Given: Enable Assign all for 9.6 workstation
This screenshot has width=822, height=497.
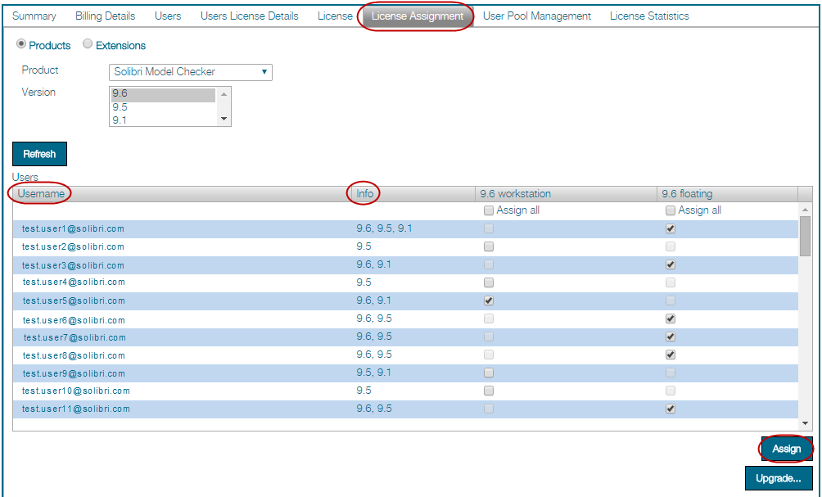Looking at the screenshot, I should tap(489, 210).
